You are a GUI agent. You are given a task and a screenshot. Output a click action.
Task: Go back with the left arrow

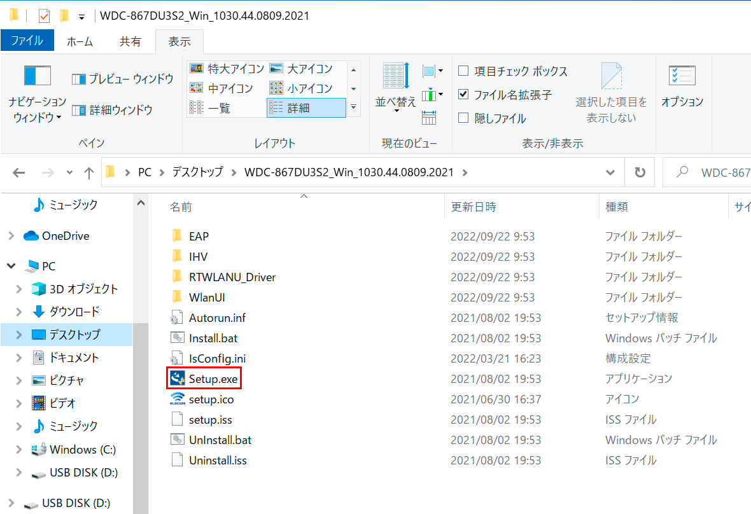(x=19, y=173)
